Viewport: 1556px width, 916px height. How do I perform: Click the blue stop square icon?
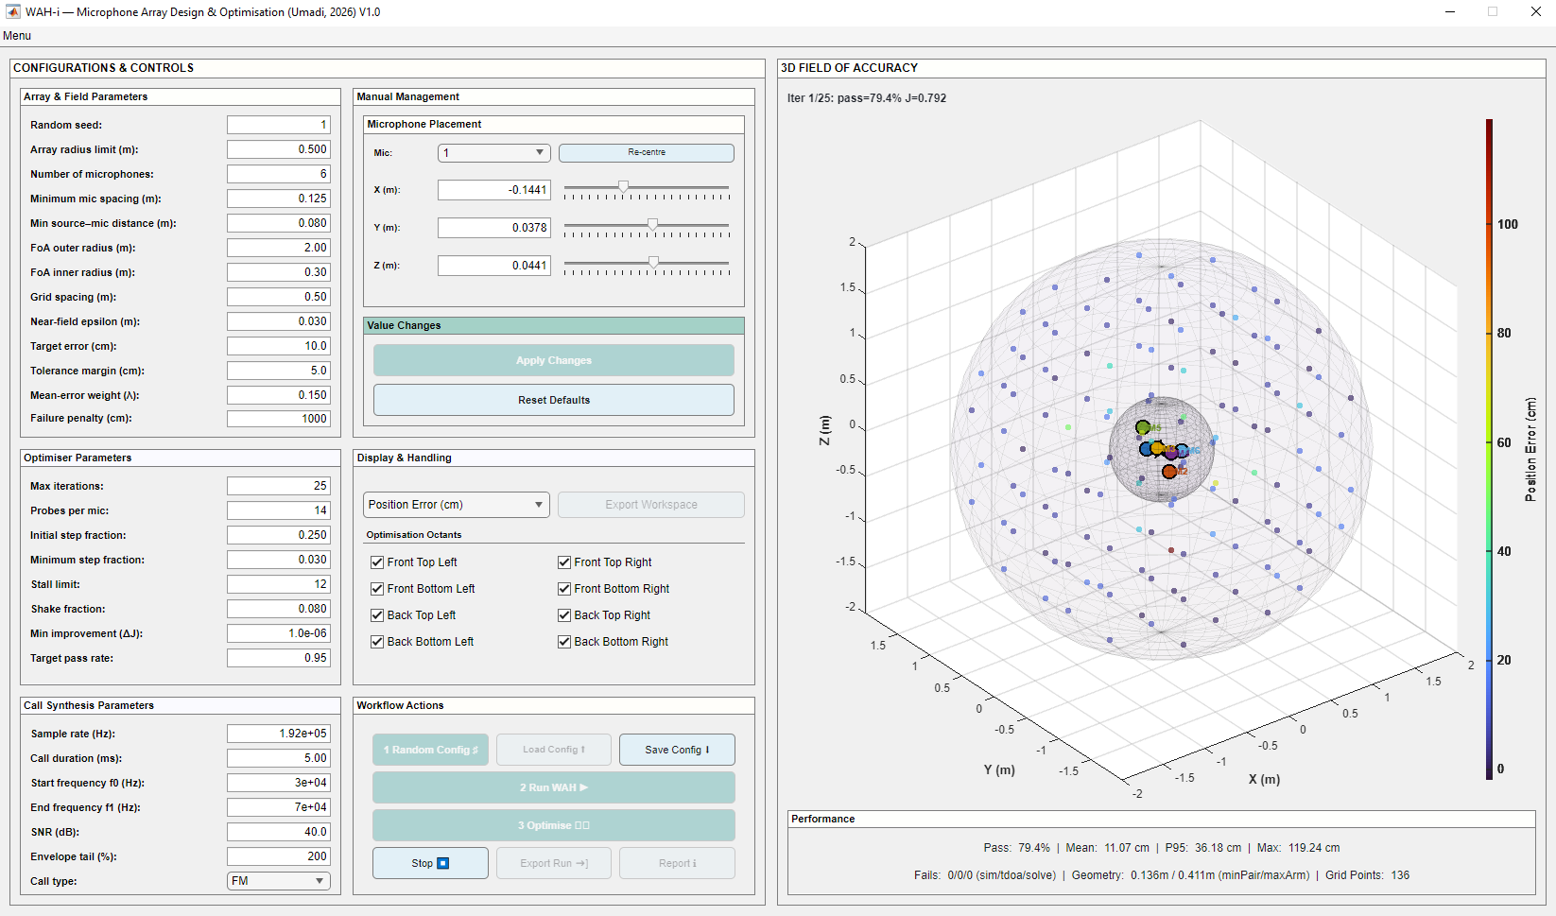click(x=442, y=863)
